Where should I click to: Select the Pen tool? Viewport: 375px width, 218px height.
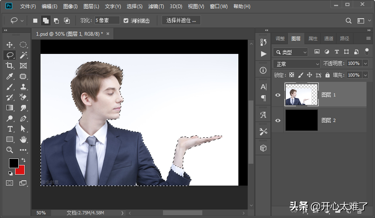pos(24,118)
